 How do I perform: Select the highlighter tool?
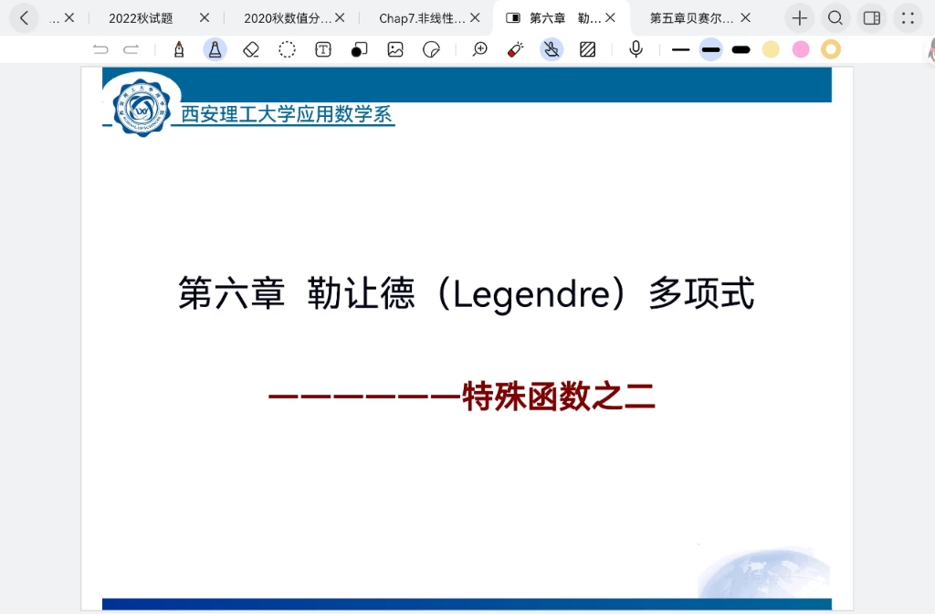215,49
